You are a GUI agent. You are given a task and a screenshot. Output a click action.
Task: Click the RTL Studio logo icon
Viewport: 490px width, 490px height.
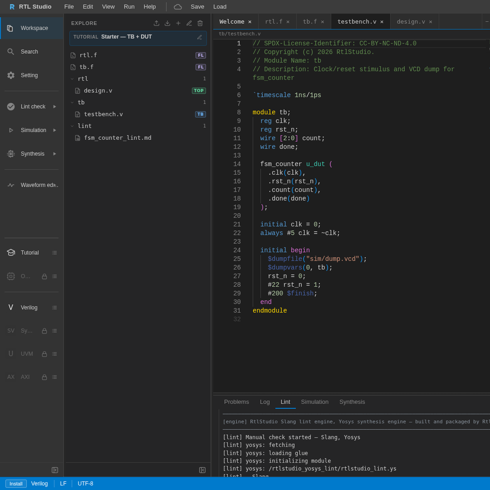click(x=12, y=7)
